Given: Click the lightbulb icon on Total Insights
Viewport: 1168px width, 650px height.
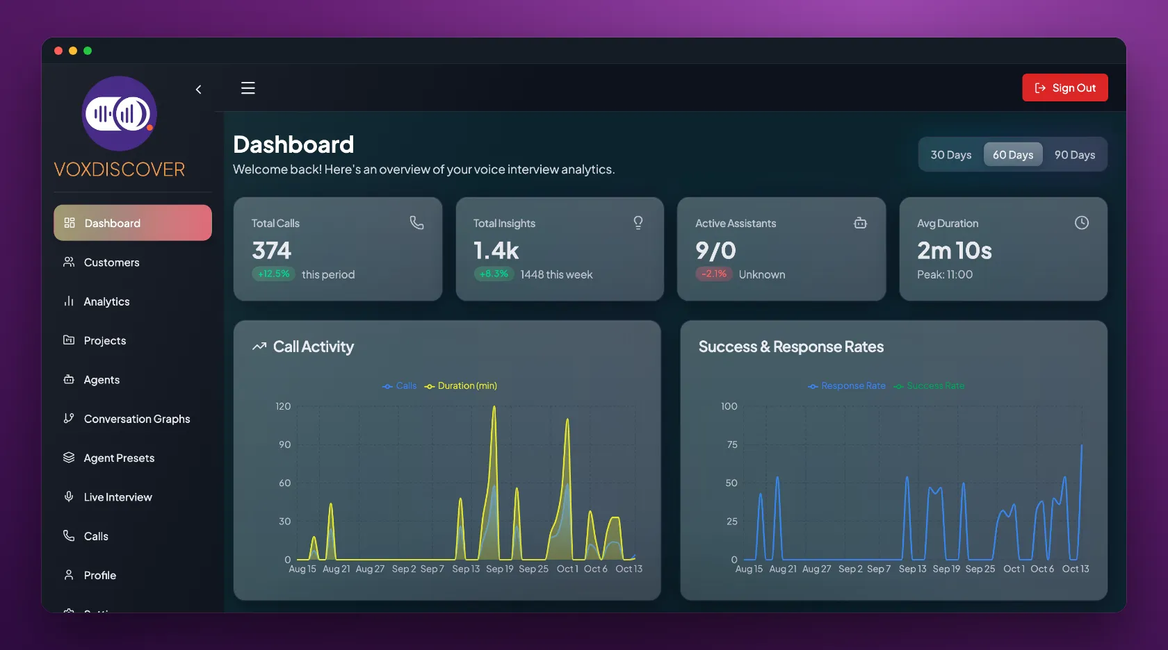Looking at the screenshot, I should [x=638, y=223].
